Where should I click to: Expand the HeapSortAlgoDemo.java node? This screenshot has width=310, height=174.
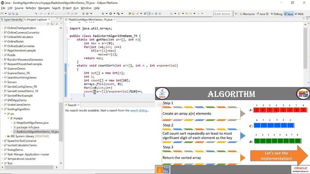click(x=12, y=123)
